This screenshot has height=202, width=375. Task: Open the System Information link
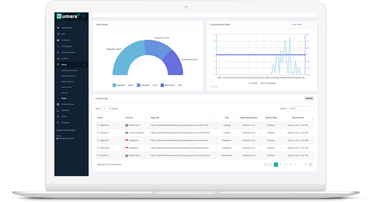pyautogui.click(x=66, y=130)
